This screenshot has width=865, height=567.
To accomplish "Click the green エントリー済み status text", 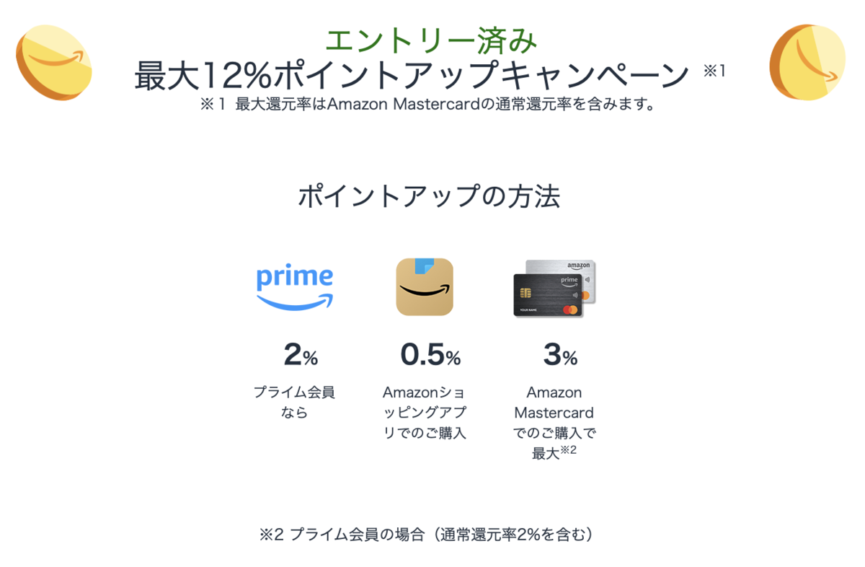I will click(431, 41).
